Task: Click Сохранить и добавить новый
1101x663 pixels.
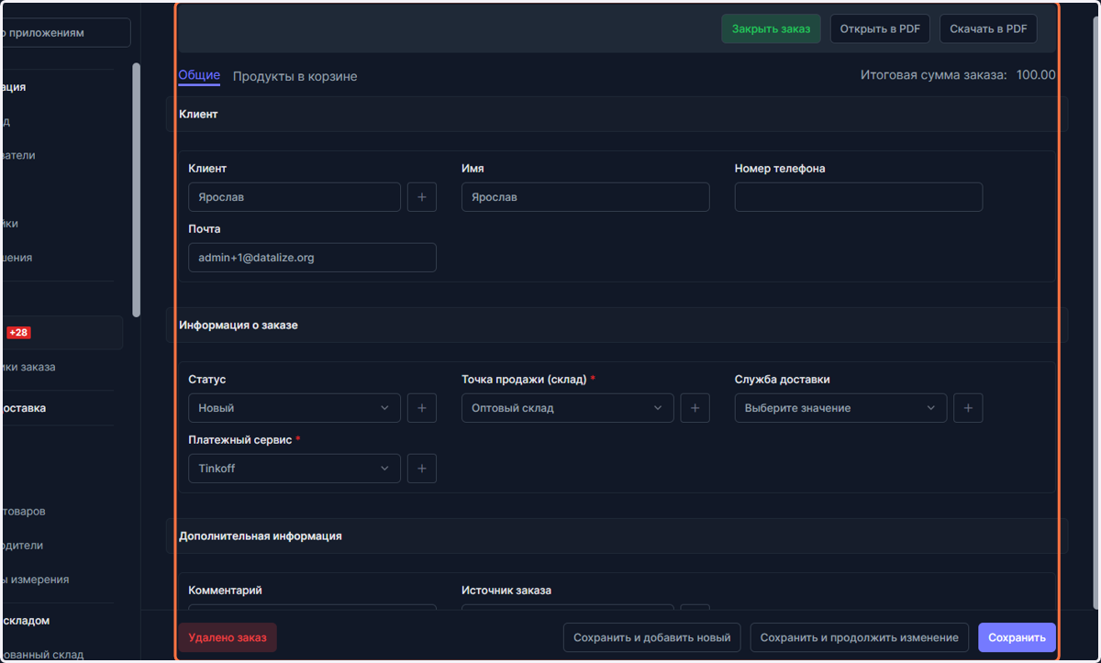Action: pyautogui.click(x=652, y=637)
